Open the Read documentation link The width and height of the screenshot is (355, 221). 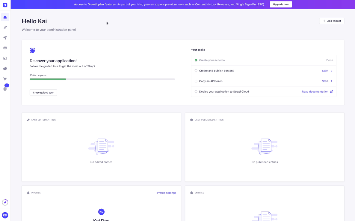315,92
